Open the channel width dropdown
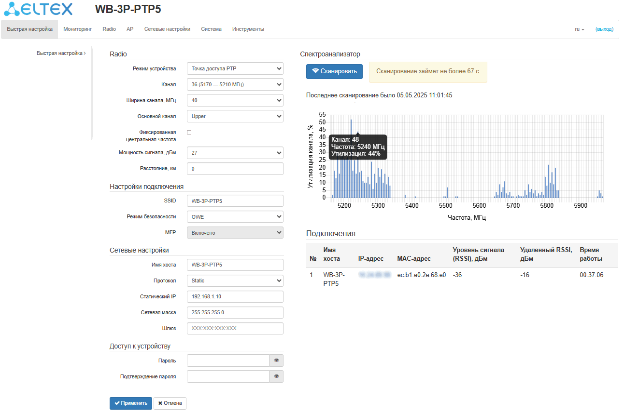The width and height of the screenshot is (624, 414). click(x=235, y=100)
